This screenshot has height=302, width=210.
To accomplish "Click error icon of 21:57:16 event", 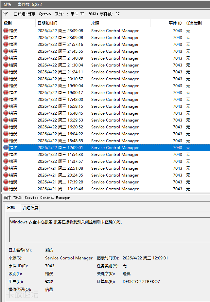I will coord(6,44).
